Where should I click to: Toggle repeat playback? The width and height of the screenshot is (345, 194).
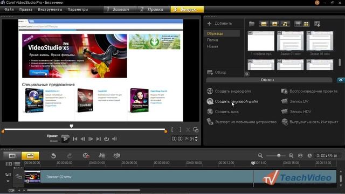click(x=107, y=139)
